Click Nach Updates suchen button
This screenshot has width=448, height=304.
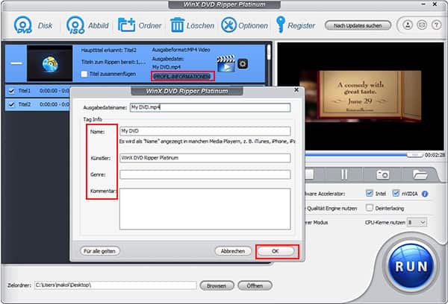tap(358, 25)
